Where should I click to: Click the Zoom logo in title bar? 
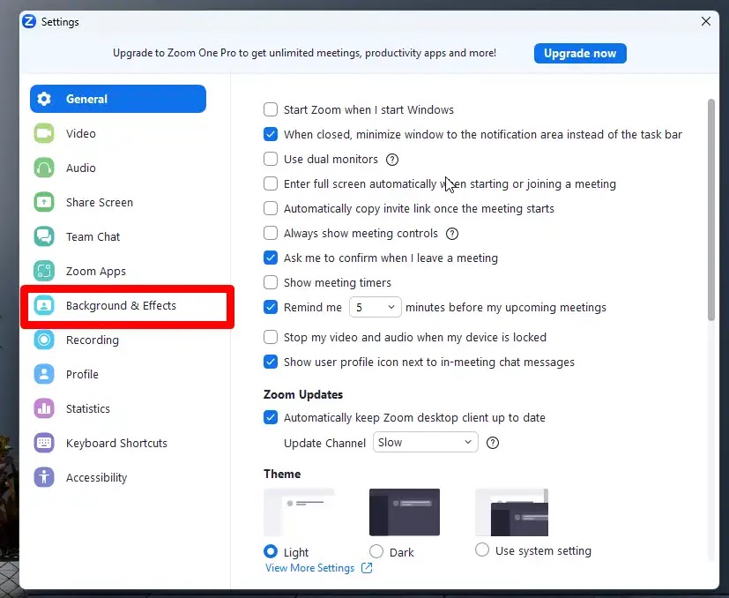coord(29,21)
